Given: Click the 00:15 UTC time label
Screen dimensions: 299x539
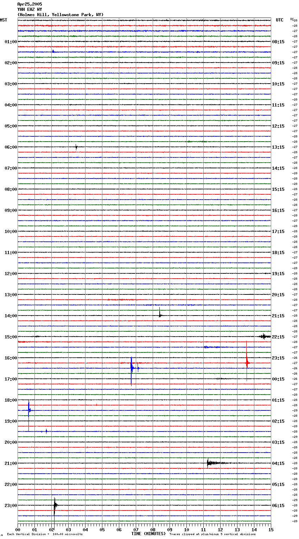Looking at the screenshot, I should click(x=278, y=379).
